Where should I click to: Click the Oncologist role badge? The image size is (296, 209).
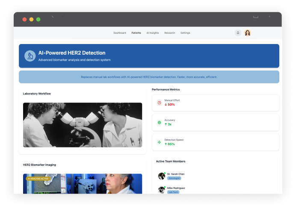(x=174, y=178)
